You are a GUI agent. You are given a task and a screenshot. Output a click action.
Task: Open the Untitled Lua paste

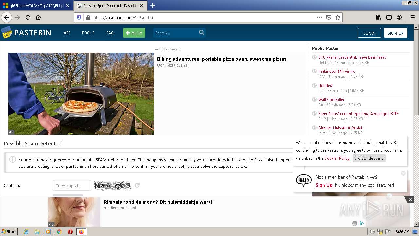tap(325, 86)
